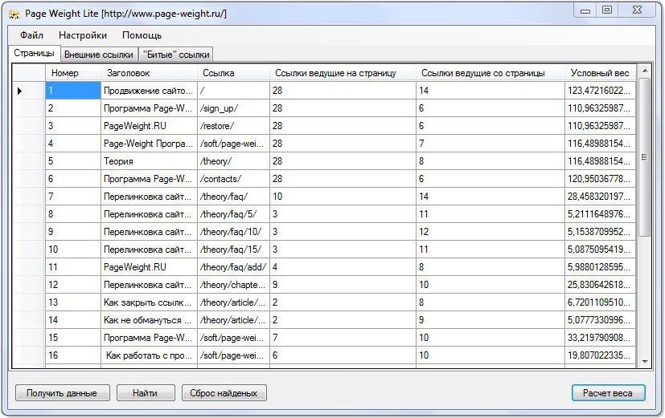Viewport: 665px width, 418px height.
Task: Select the row header with the current-row arrow
Action: (x=28, y=91)
